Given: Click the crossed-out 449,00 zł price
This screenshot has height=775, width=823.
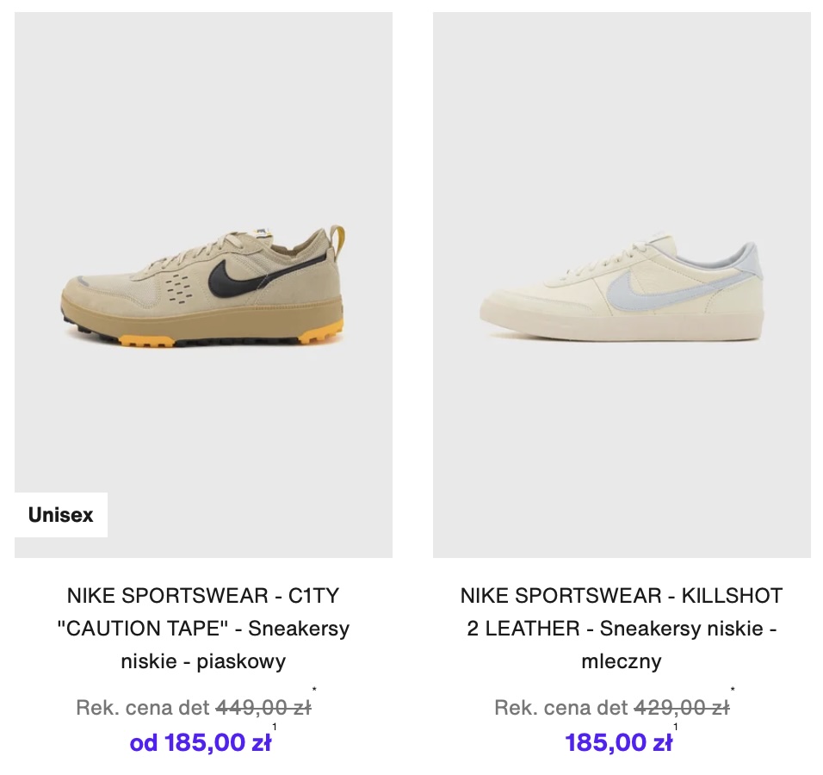Looking at the screenshot, I should [x=263, y=708].
